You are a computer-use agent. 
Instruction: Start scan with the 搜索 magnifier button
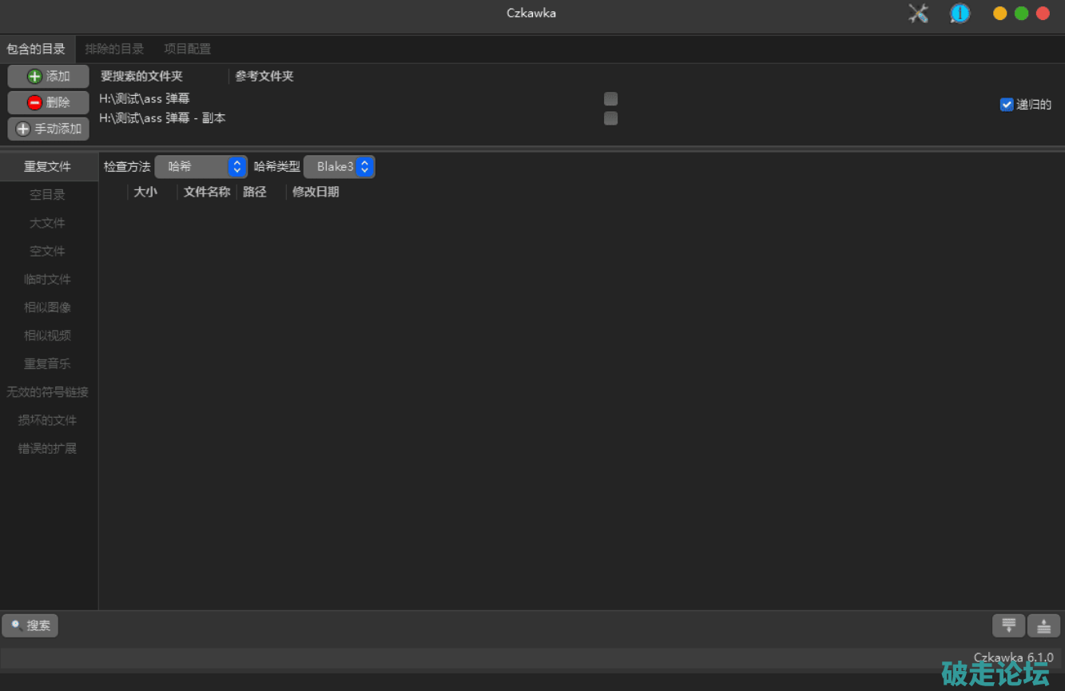[x=30, y=625]
